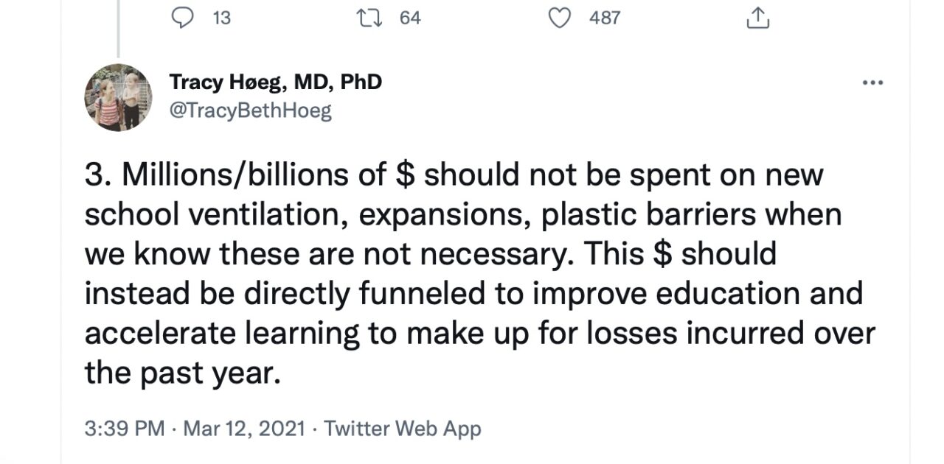This screenshot has width=944, height=464.
Task: Open the Mar 12, 2021 date link
Action: [243, 429]
